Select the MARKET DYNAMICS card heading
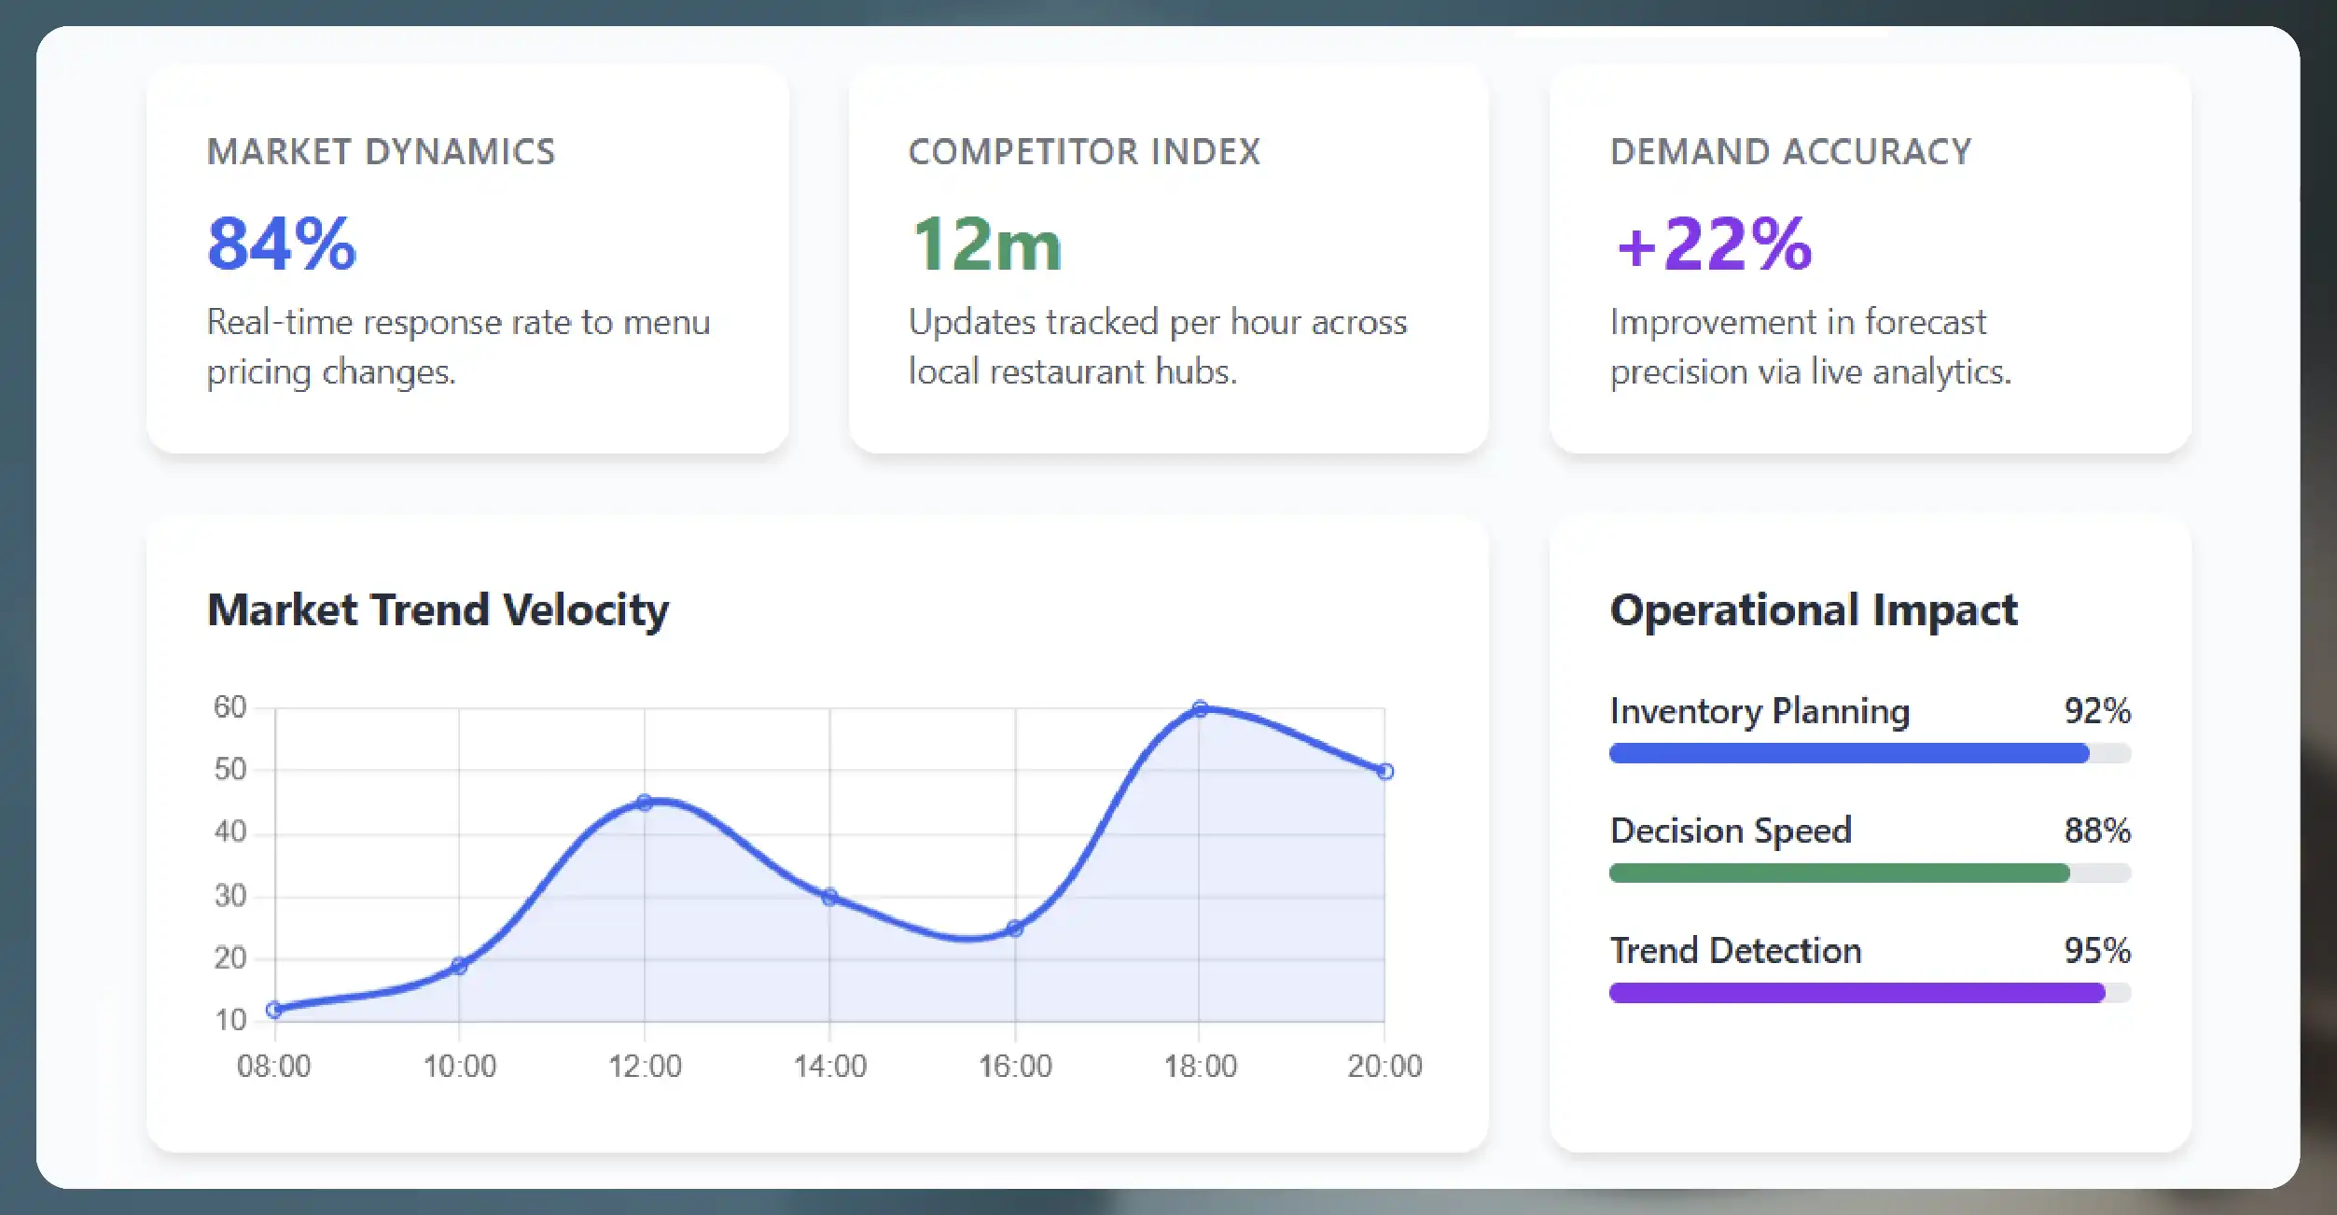This screenshot has height=1215, width=2337. (x=381, y=151)
